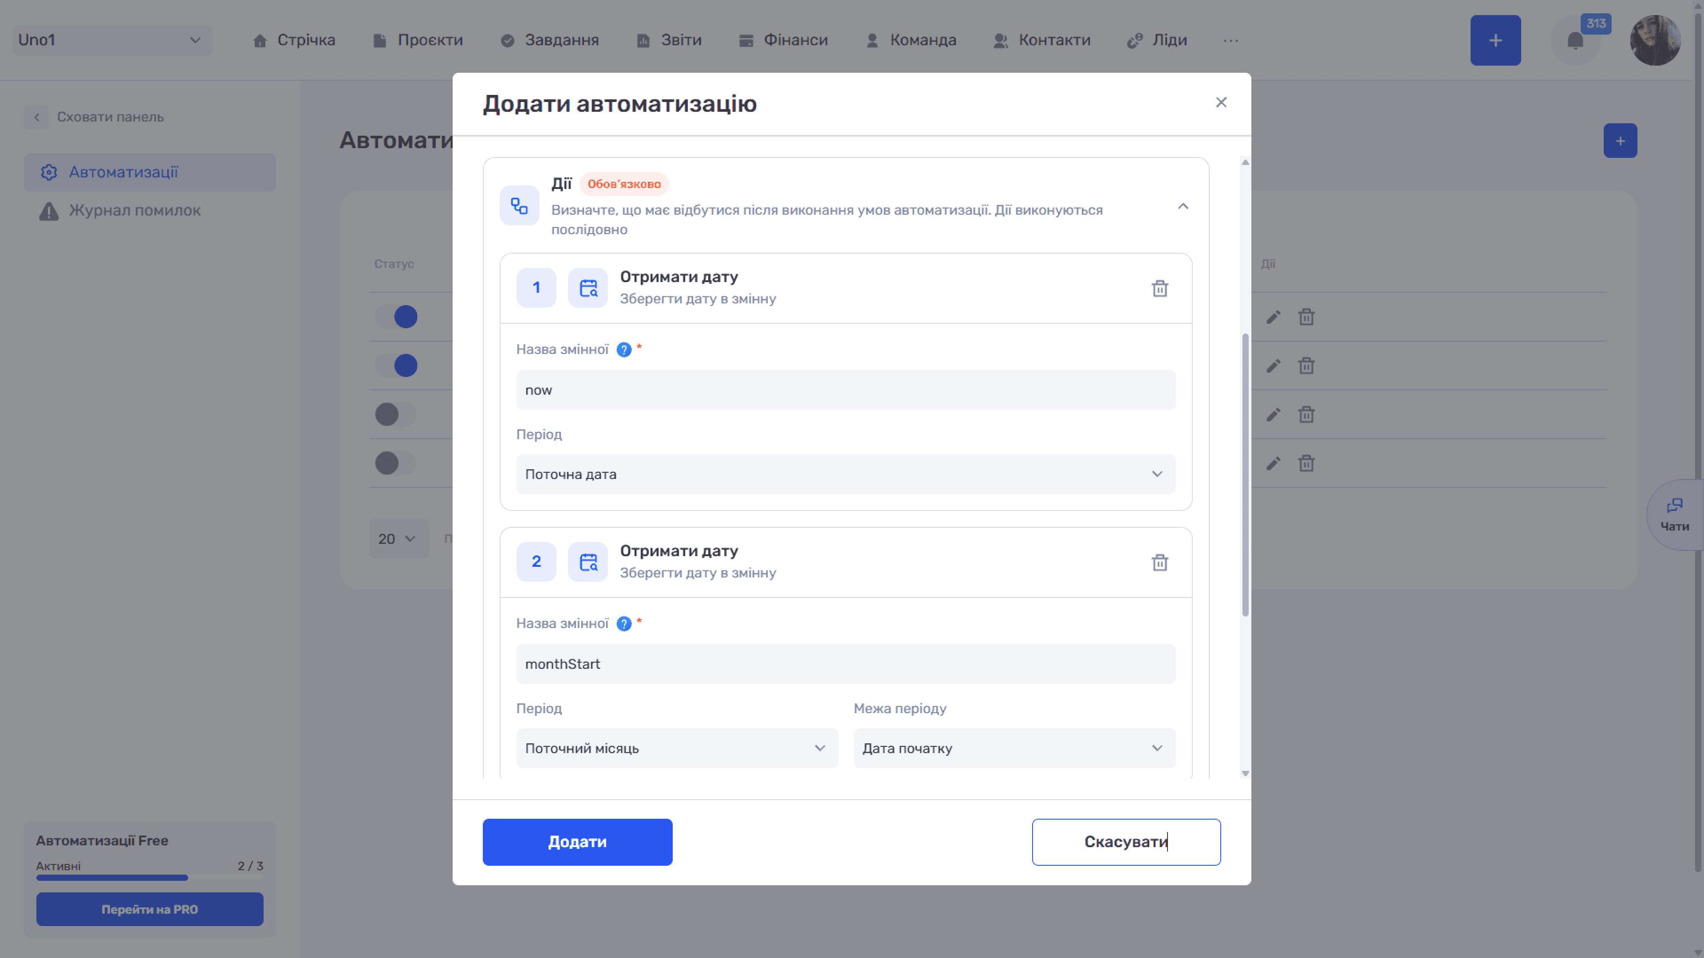Open the 'Дата початку' boundary dropdown
The width and height of the screenshot is (1704, 958).
coord(1014,748)
